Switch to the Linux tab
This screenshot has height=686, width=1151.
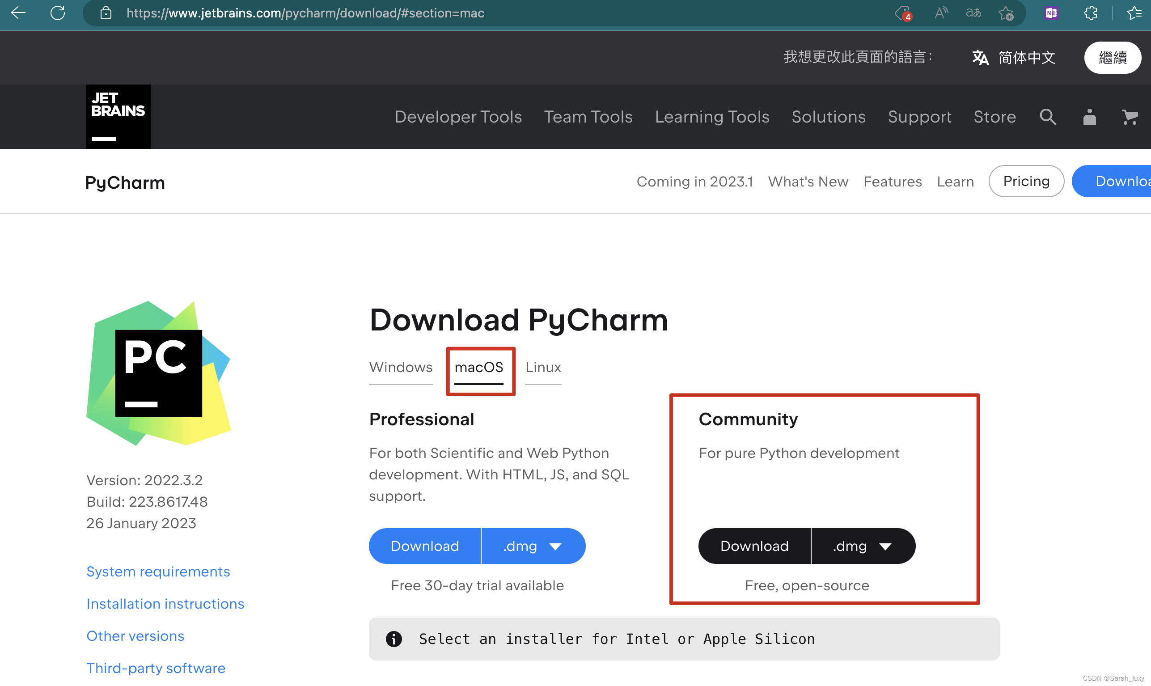(x=543, y=367)
